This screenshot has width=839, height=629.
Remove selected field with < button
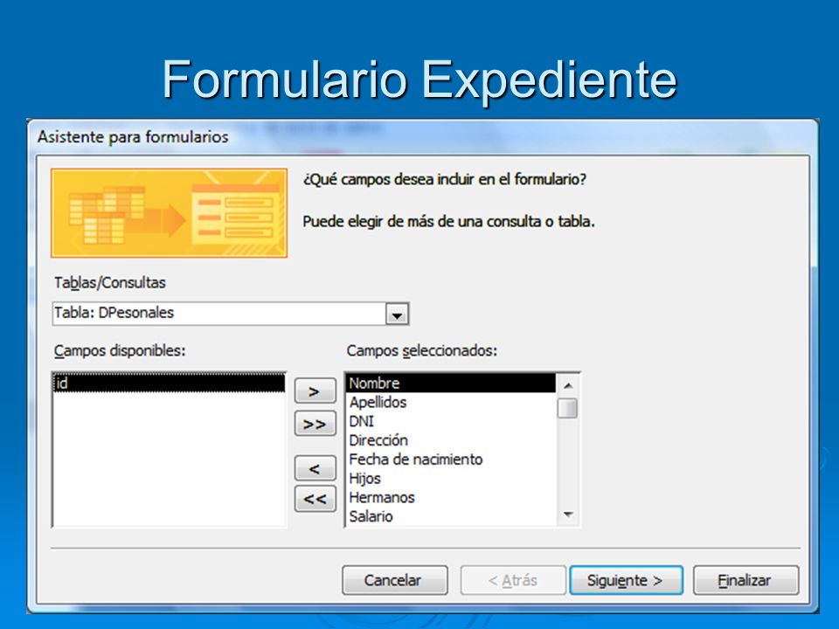tap(315, 468)
